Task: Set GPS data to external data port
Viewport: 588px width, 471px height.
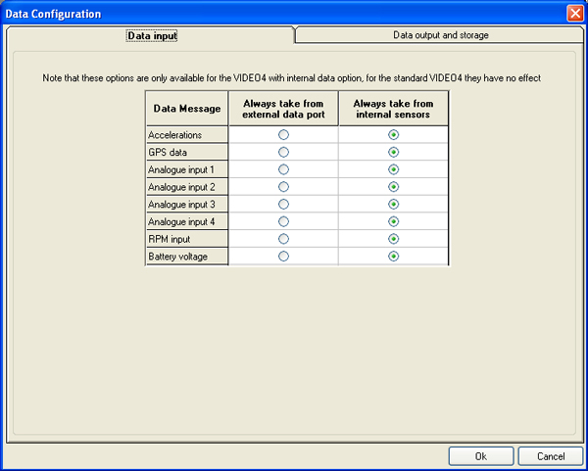Action: coord(283,152)
